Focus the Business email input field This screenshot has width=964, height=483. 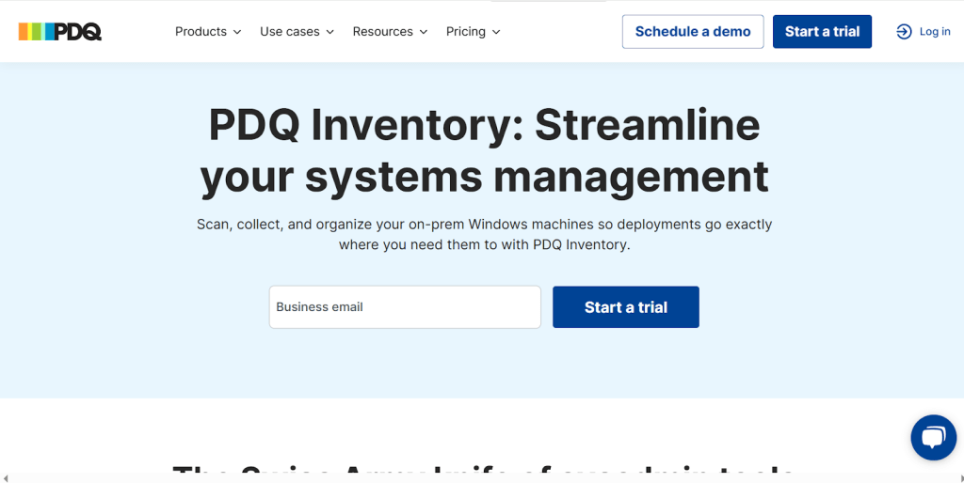[x=405, y=307]
